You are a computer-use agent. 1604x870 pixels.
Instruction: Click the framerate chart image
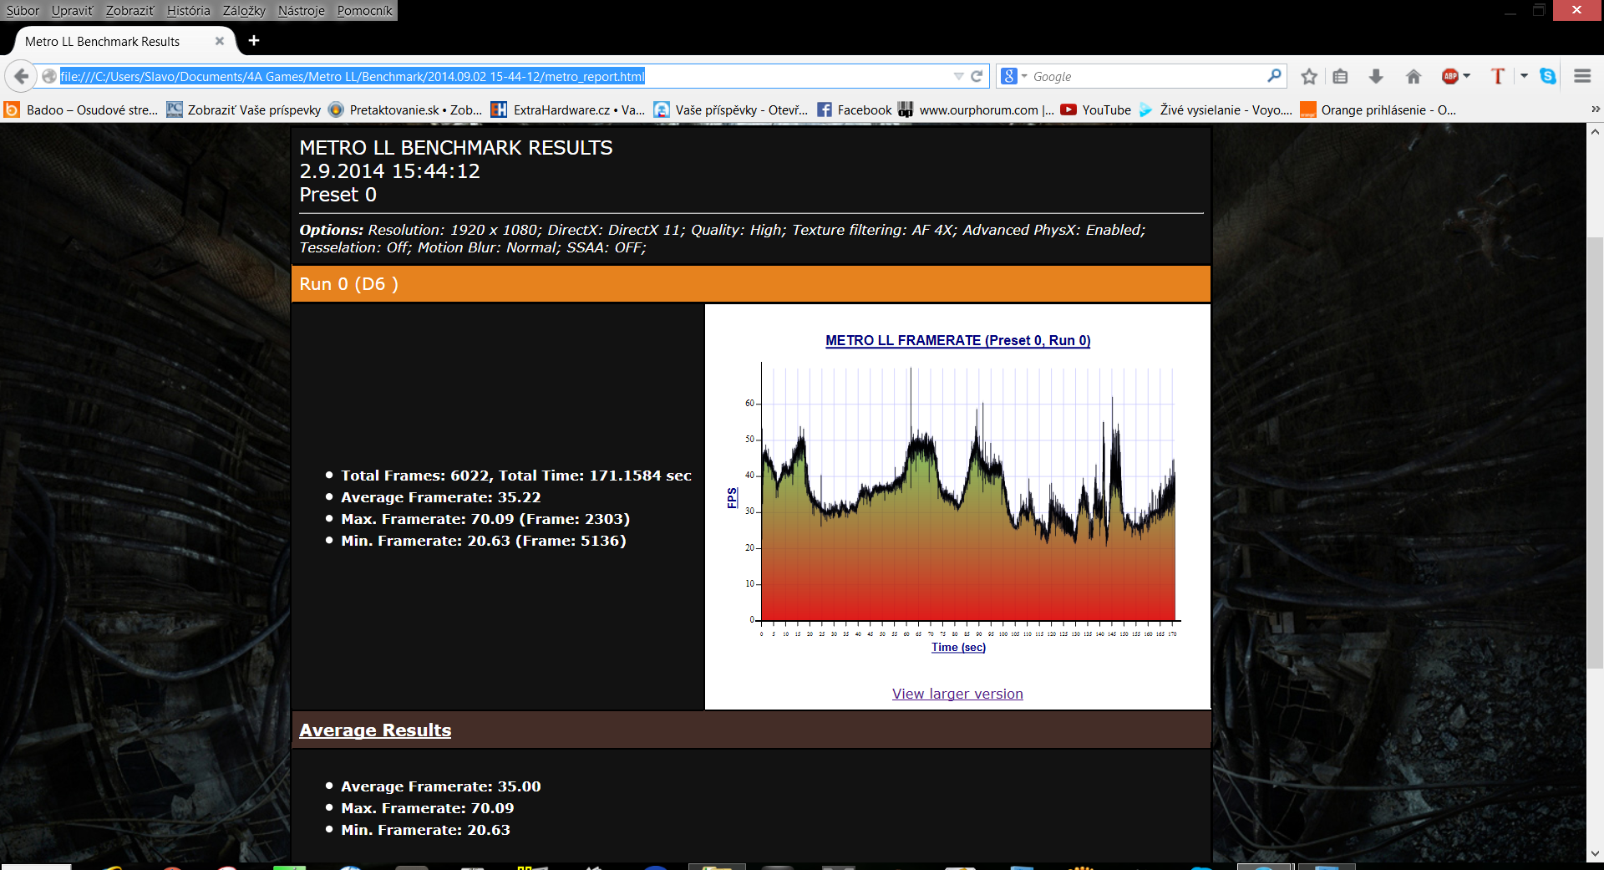957,493
